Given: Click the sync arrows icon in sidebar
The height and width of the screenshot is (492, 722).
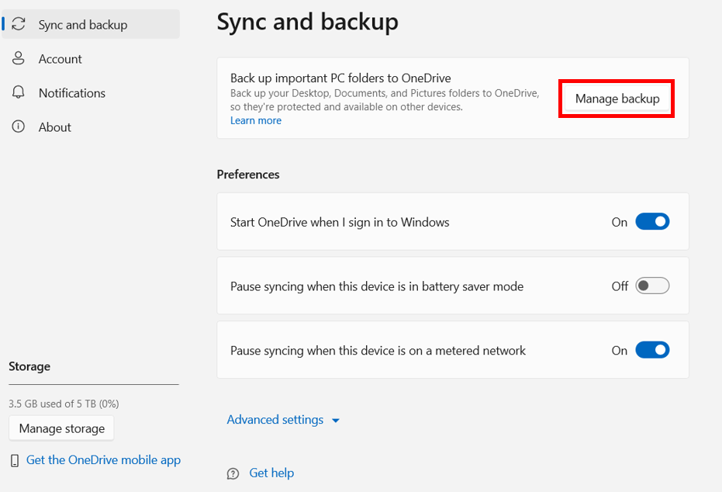Looking at the screenshot, I should coord(19,25).
